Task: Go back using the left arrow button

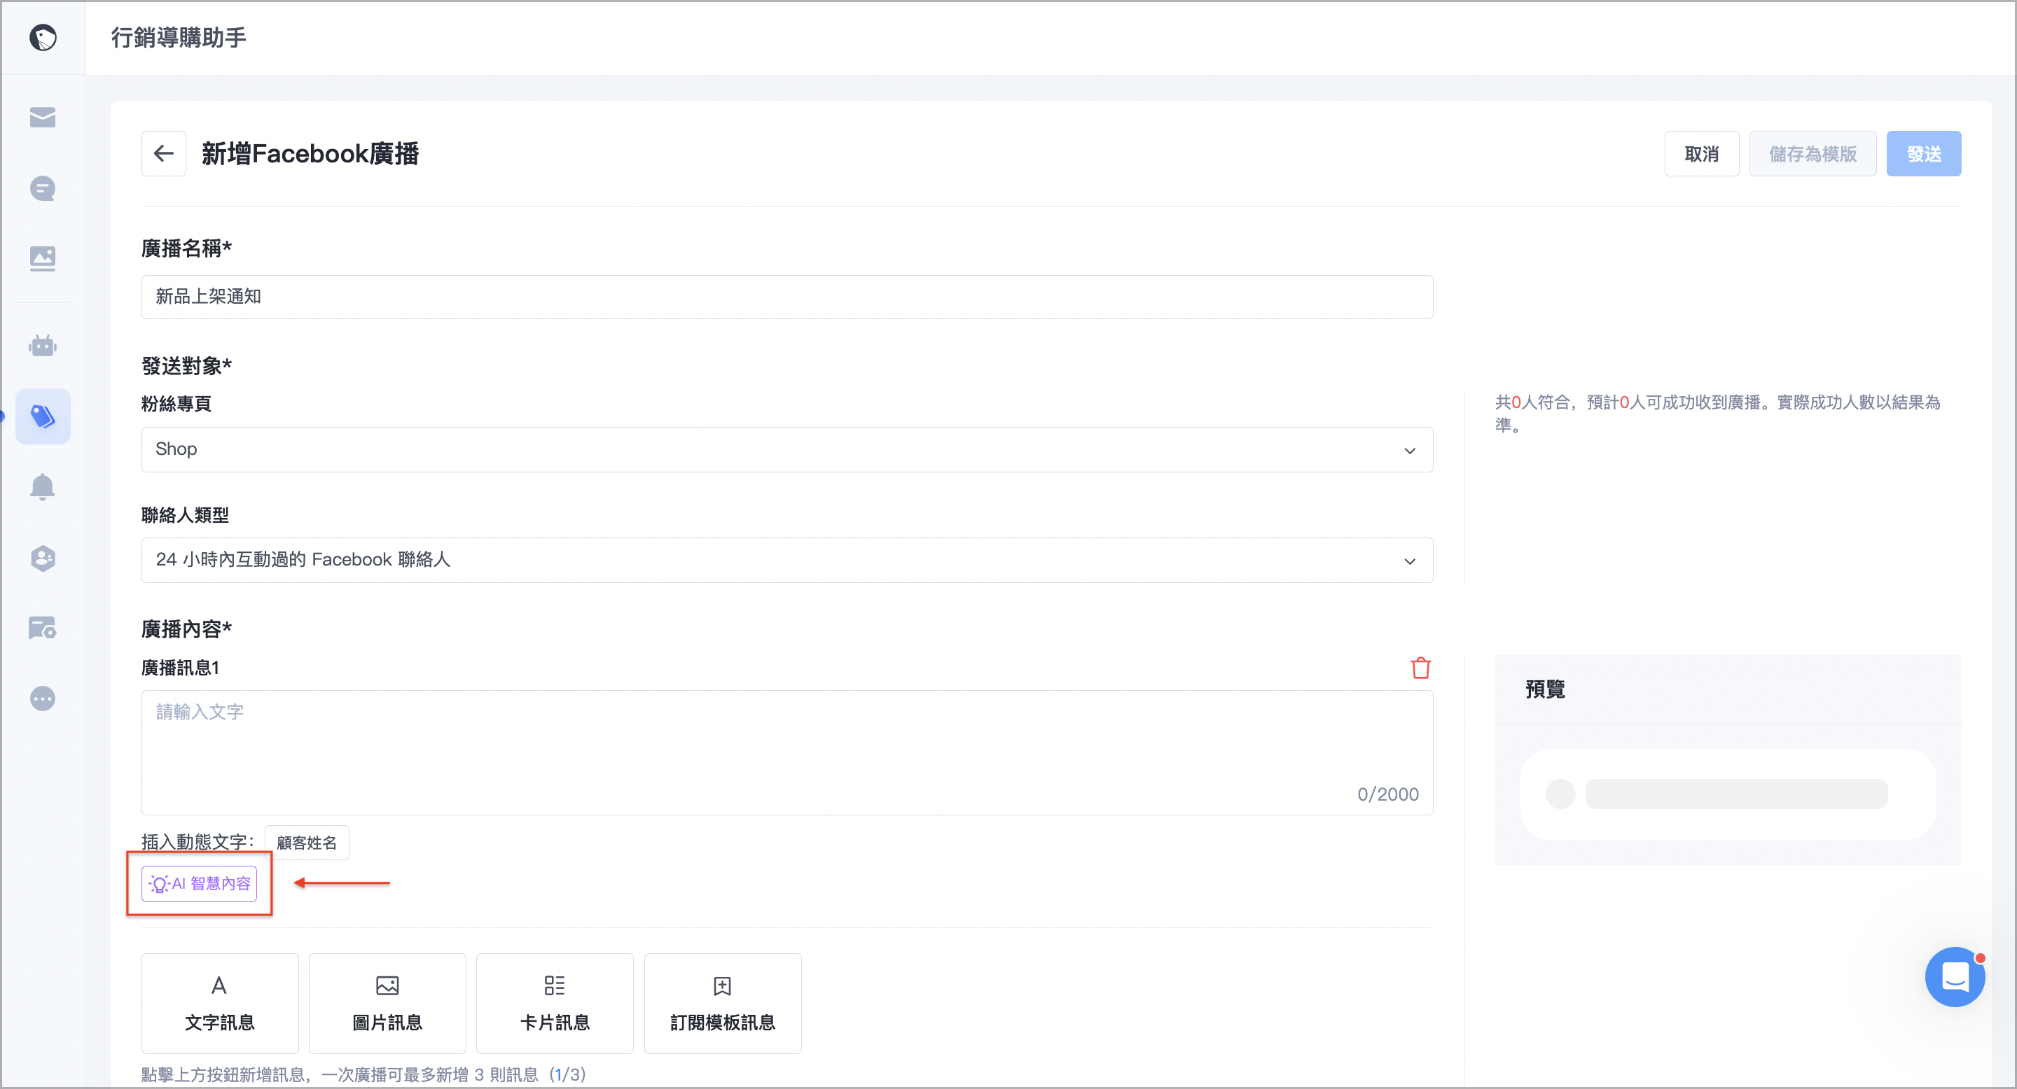Action: coord(164,153)
